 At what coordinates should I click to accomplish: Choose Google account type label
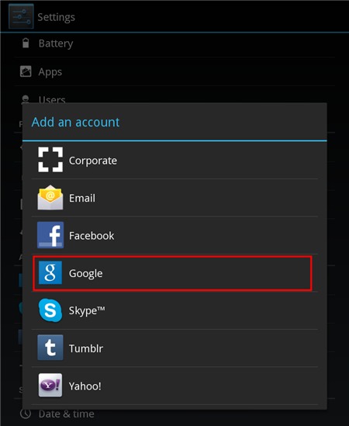[x=86, y=273]
